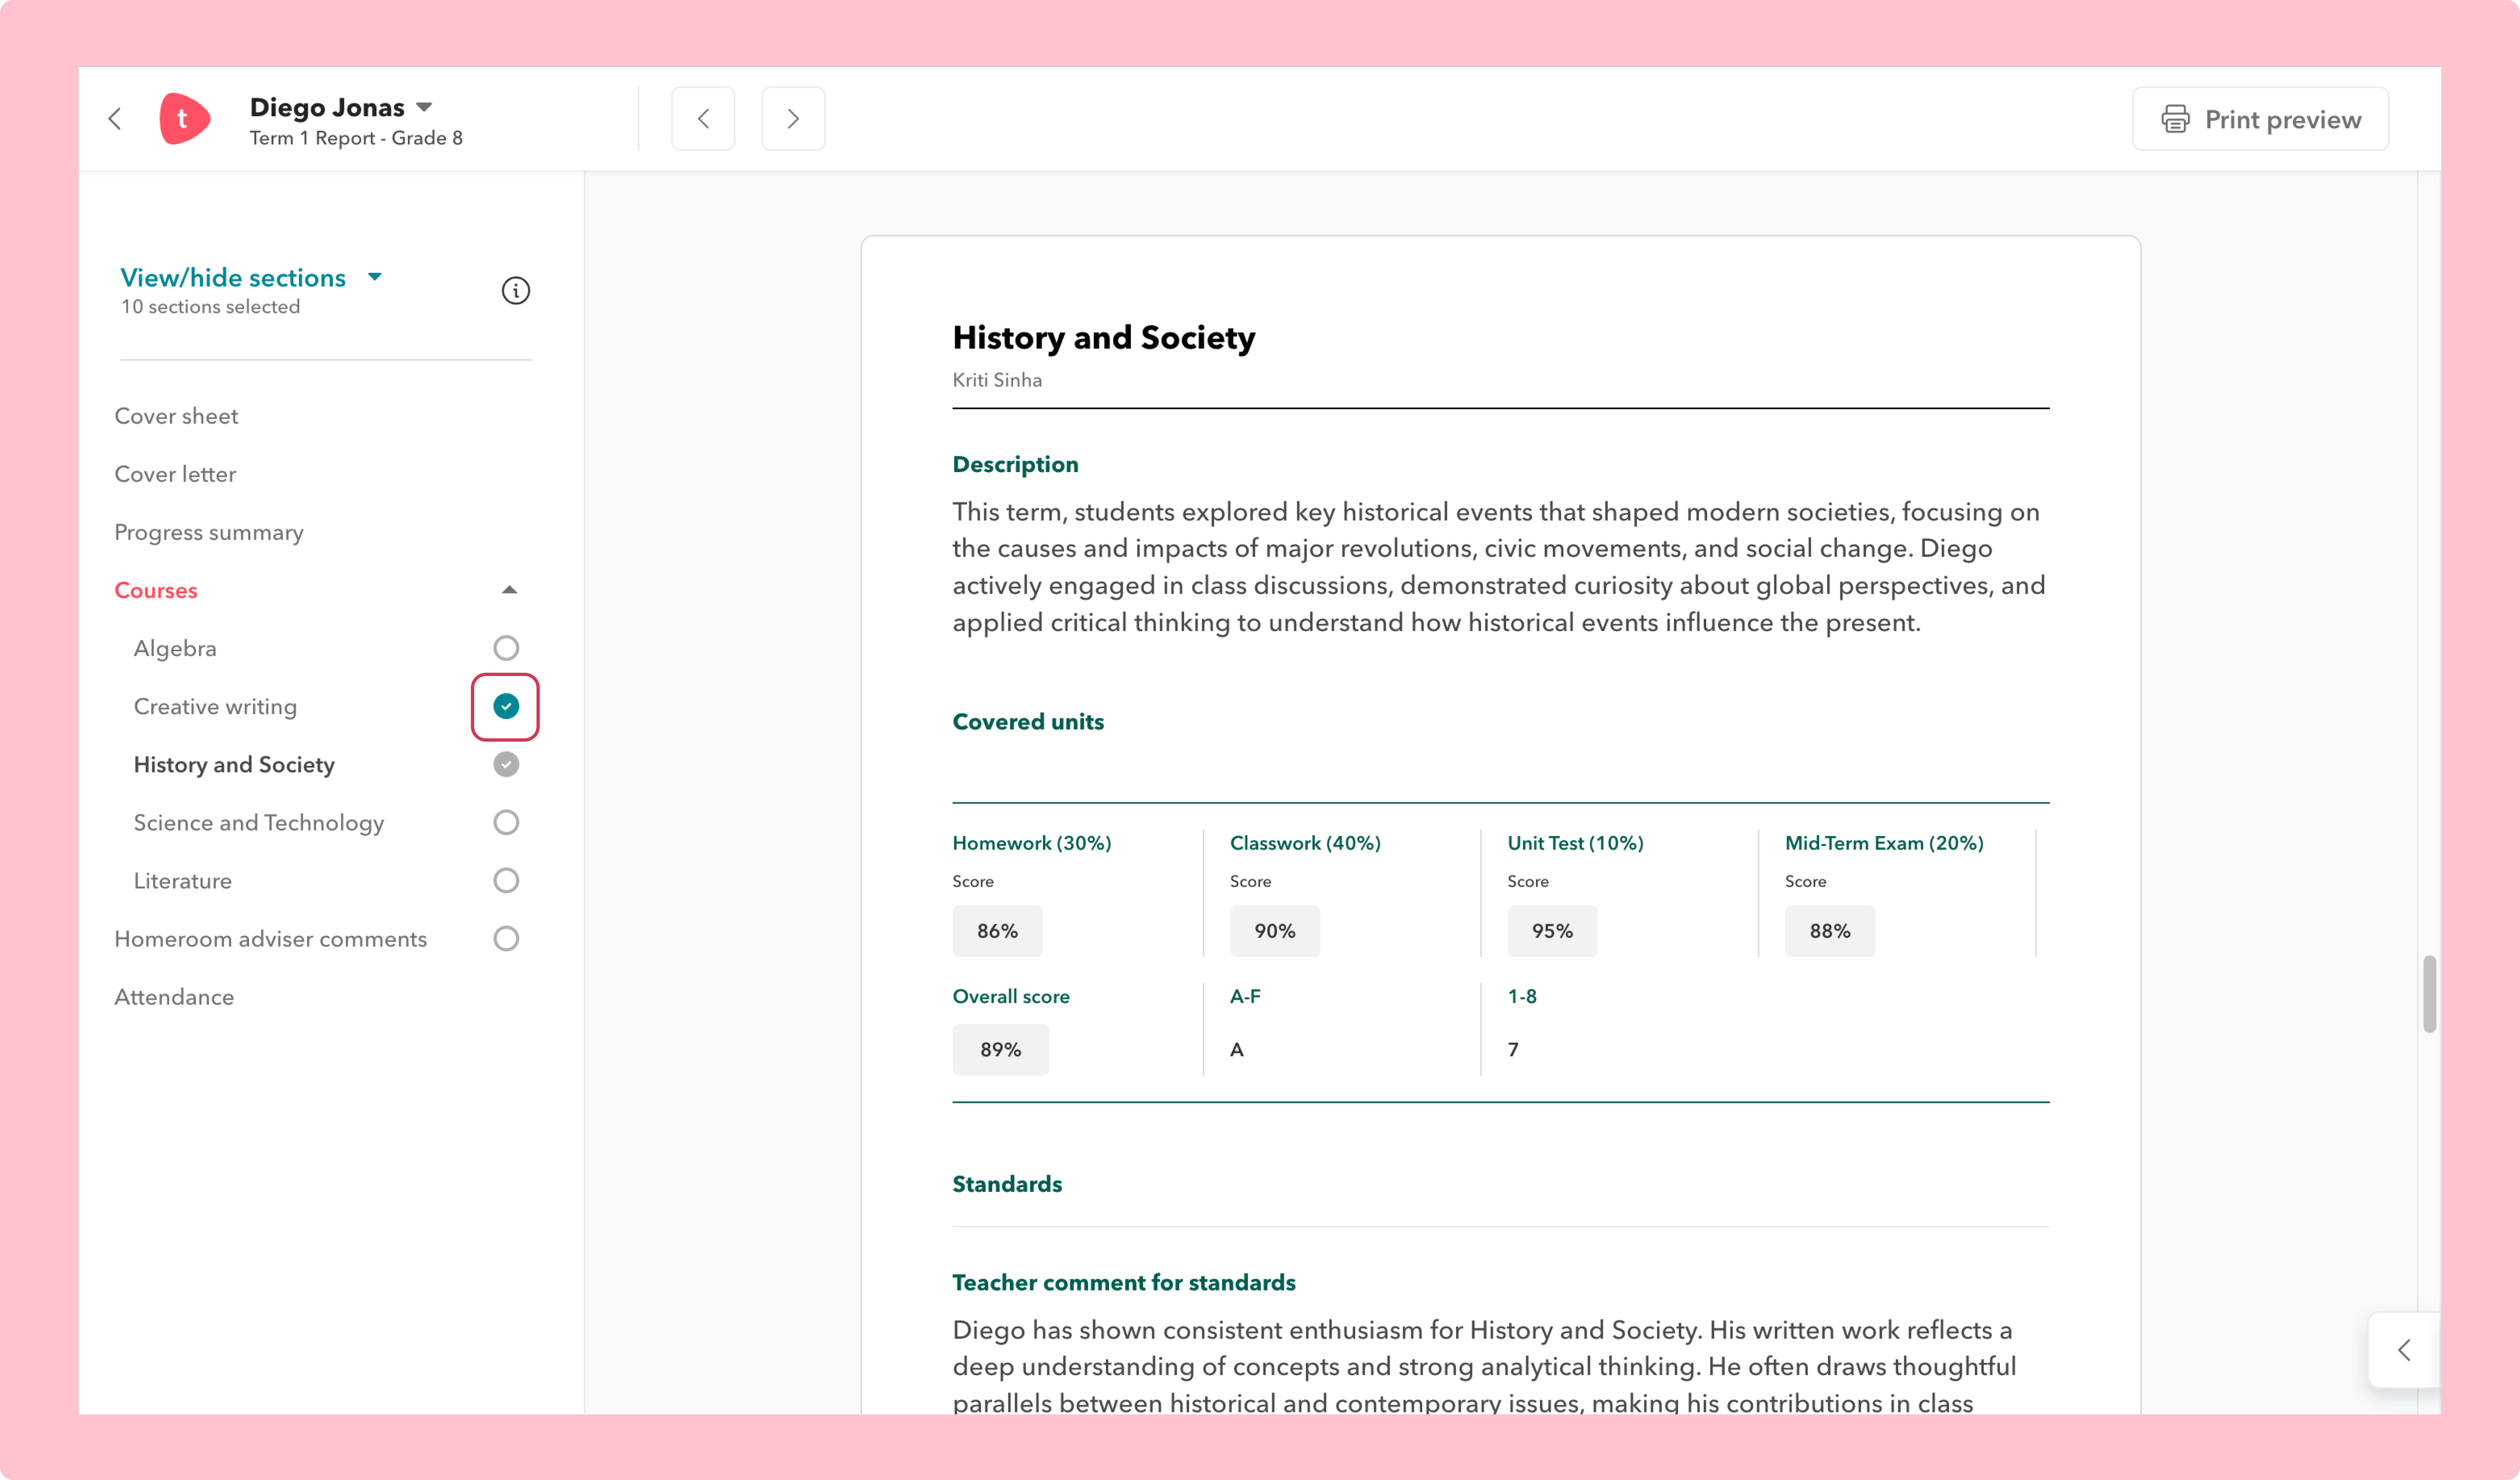
Task: Select History and Society in the sidebar
Action: (x=234, y=764)
